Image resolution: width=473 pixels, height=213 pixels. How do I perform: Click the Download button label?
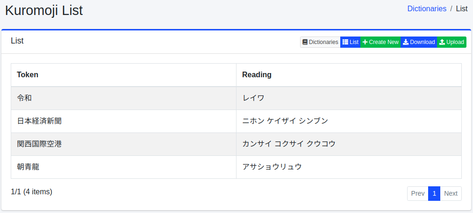pos(423,42)
